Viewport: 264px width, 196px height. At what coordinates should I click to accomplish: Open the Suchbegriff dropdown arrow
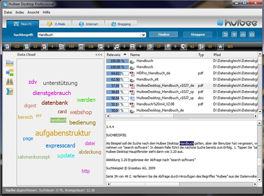(x=143, y=35)
